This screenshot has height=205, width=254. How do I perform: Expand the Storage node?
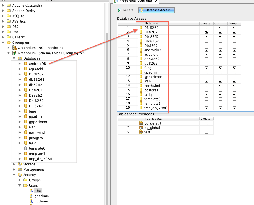pyautogui.click(x=14, y=164)
